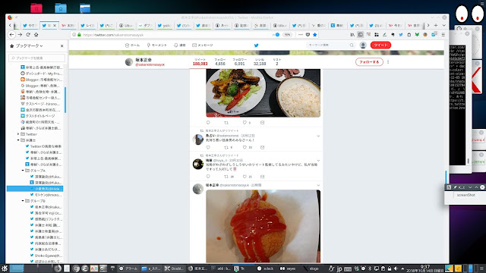This screenshot has height=273, width=486.
Task: Toggle the sidebar view toolbar button
Action: (x=360, y=35)
